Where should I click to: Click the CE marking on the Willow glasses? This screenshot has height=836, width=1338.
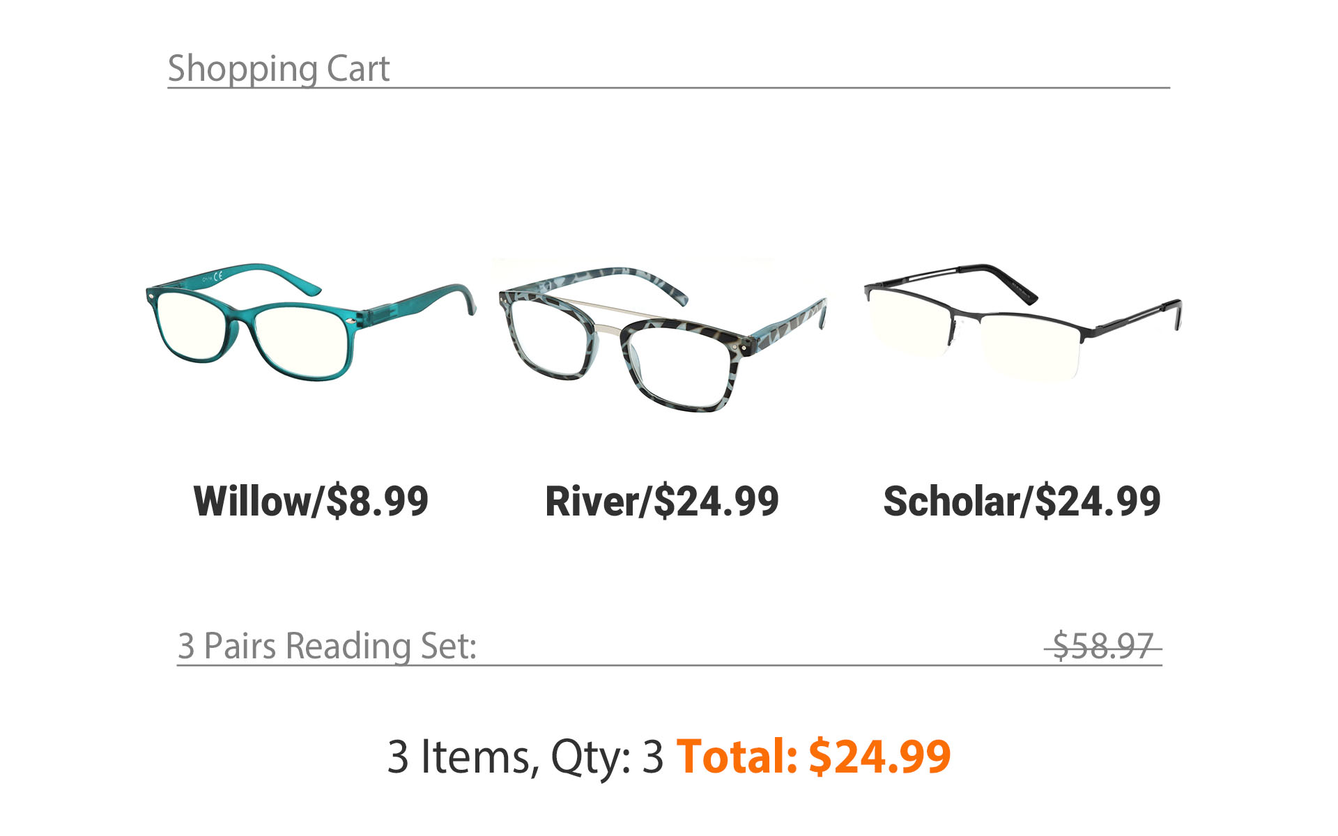(x=218, y=277)
